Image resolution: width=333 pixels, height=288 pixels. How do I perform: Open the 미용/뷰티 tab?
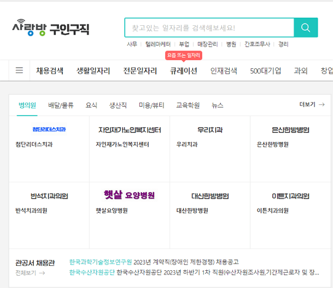pos(151,105)
